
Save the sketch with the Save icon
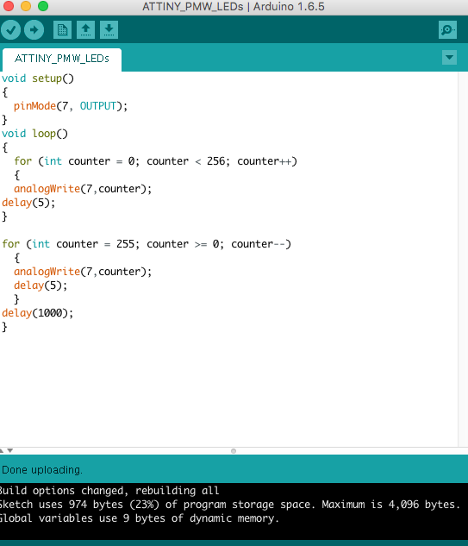pyautogui.click(x=109, y=30)
